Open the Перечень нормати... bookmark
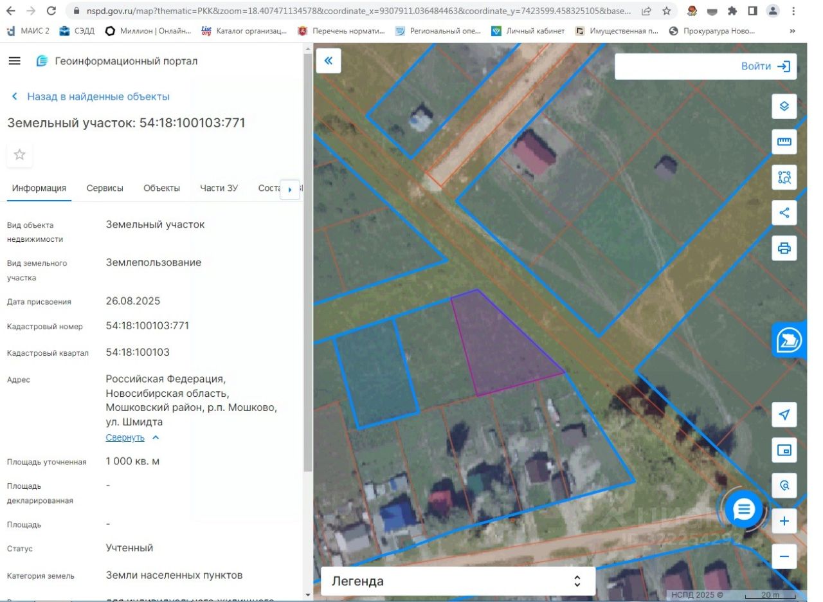The width and height of the screenshot is (823, 602). click(341, 31)
